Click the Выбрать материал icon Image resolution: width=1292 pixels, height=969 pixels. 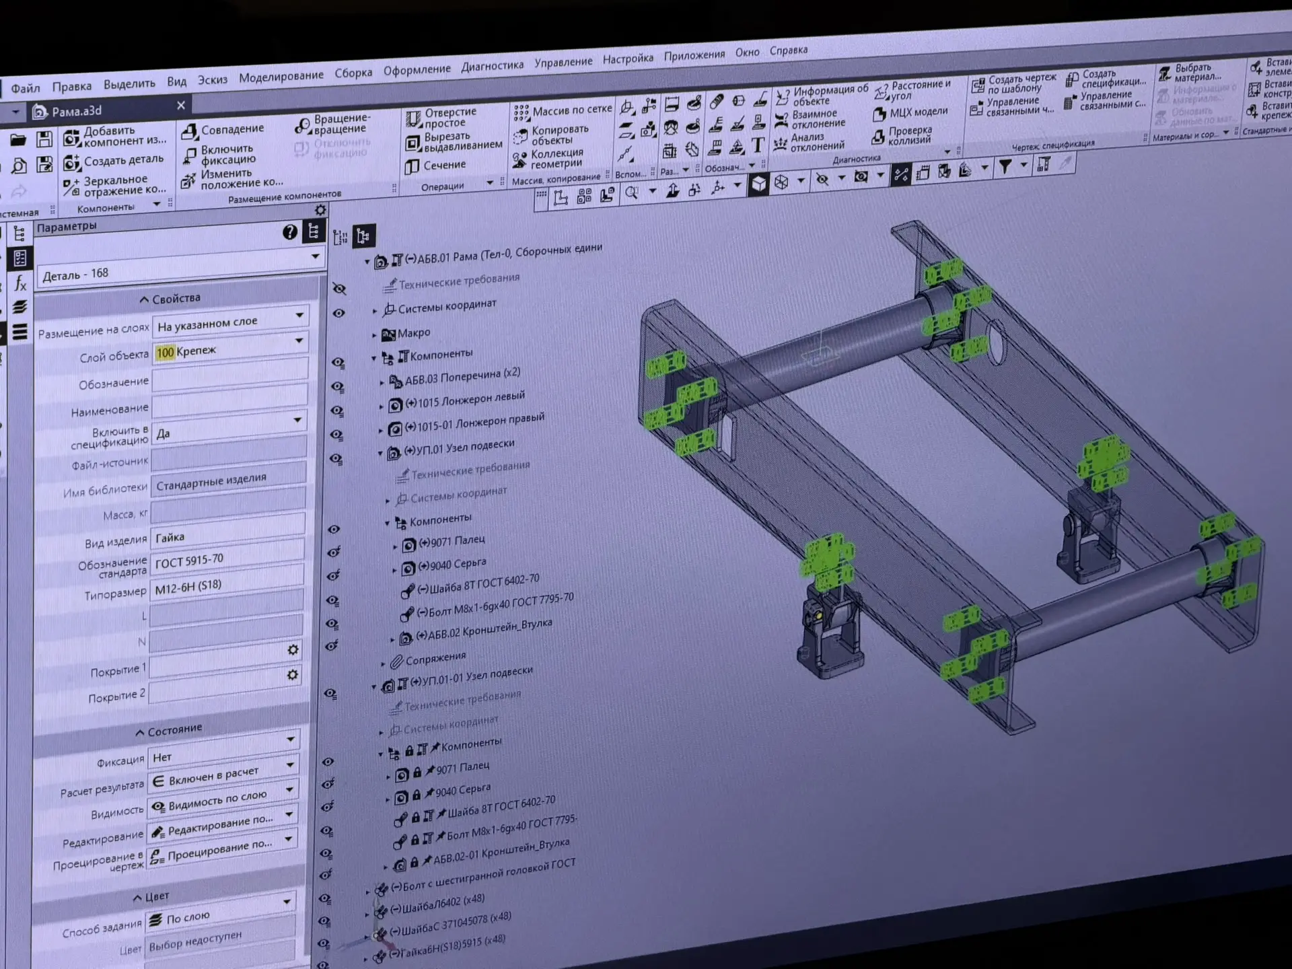(1165, 74)
